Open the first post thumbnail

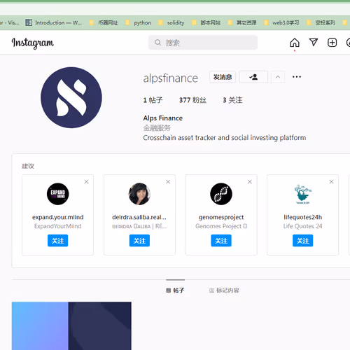coord(71,325)
